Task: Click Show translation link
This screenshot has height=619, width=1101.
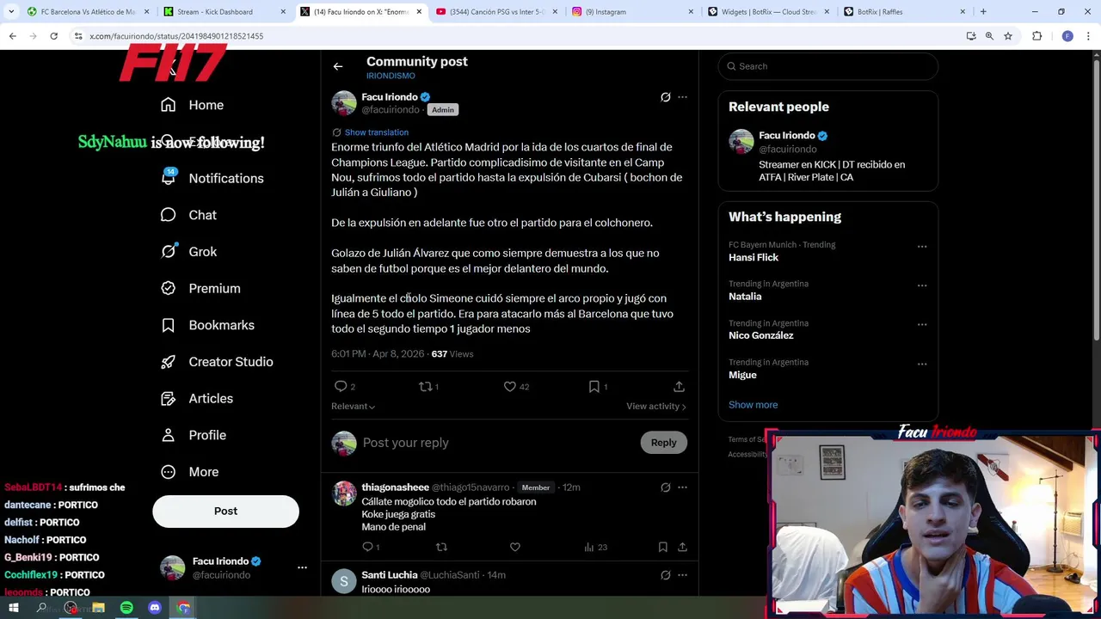Action: pyautogui.click(x=376, y=132)
